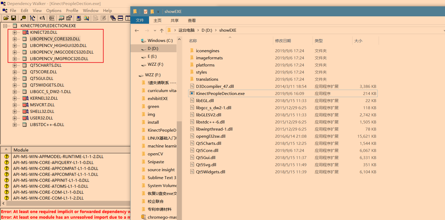Open the File menu in Dependency Walker

[x=13, y=11]
